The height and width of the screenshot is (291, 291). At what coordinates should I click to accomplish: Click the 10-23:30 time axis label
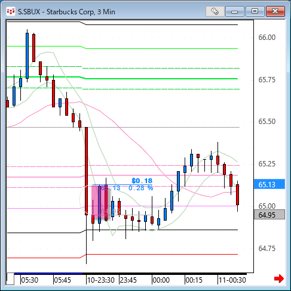coord(101,280)
